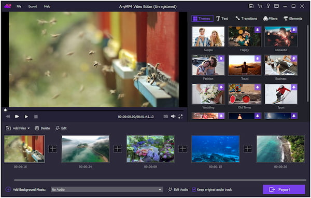Download the Wedding theme
Viewport: 311px width, 198px height.
click(x=221, y=87)
